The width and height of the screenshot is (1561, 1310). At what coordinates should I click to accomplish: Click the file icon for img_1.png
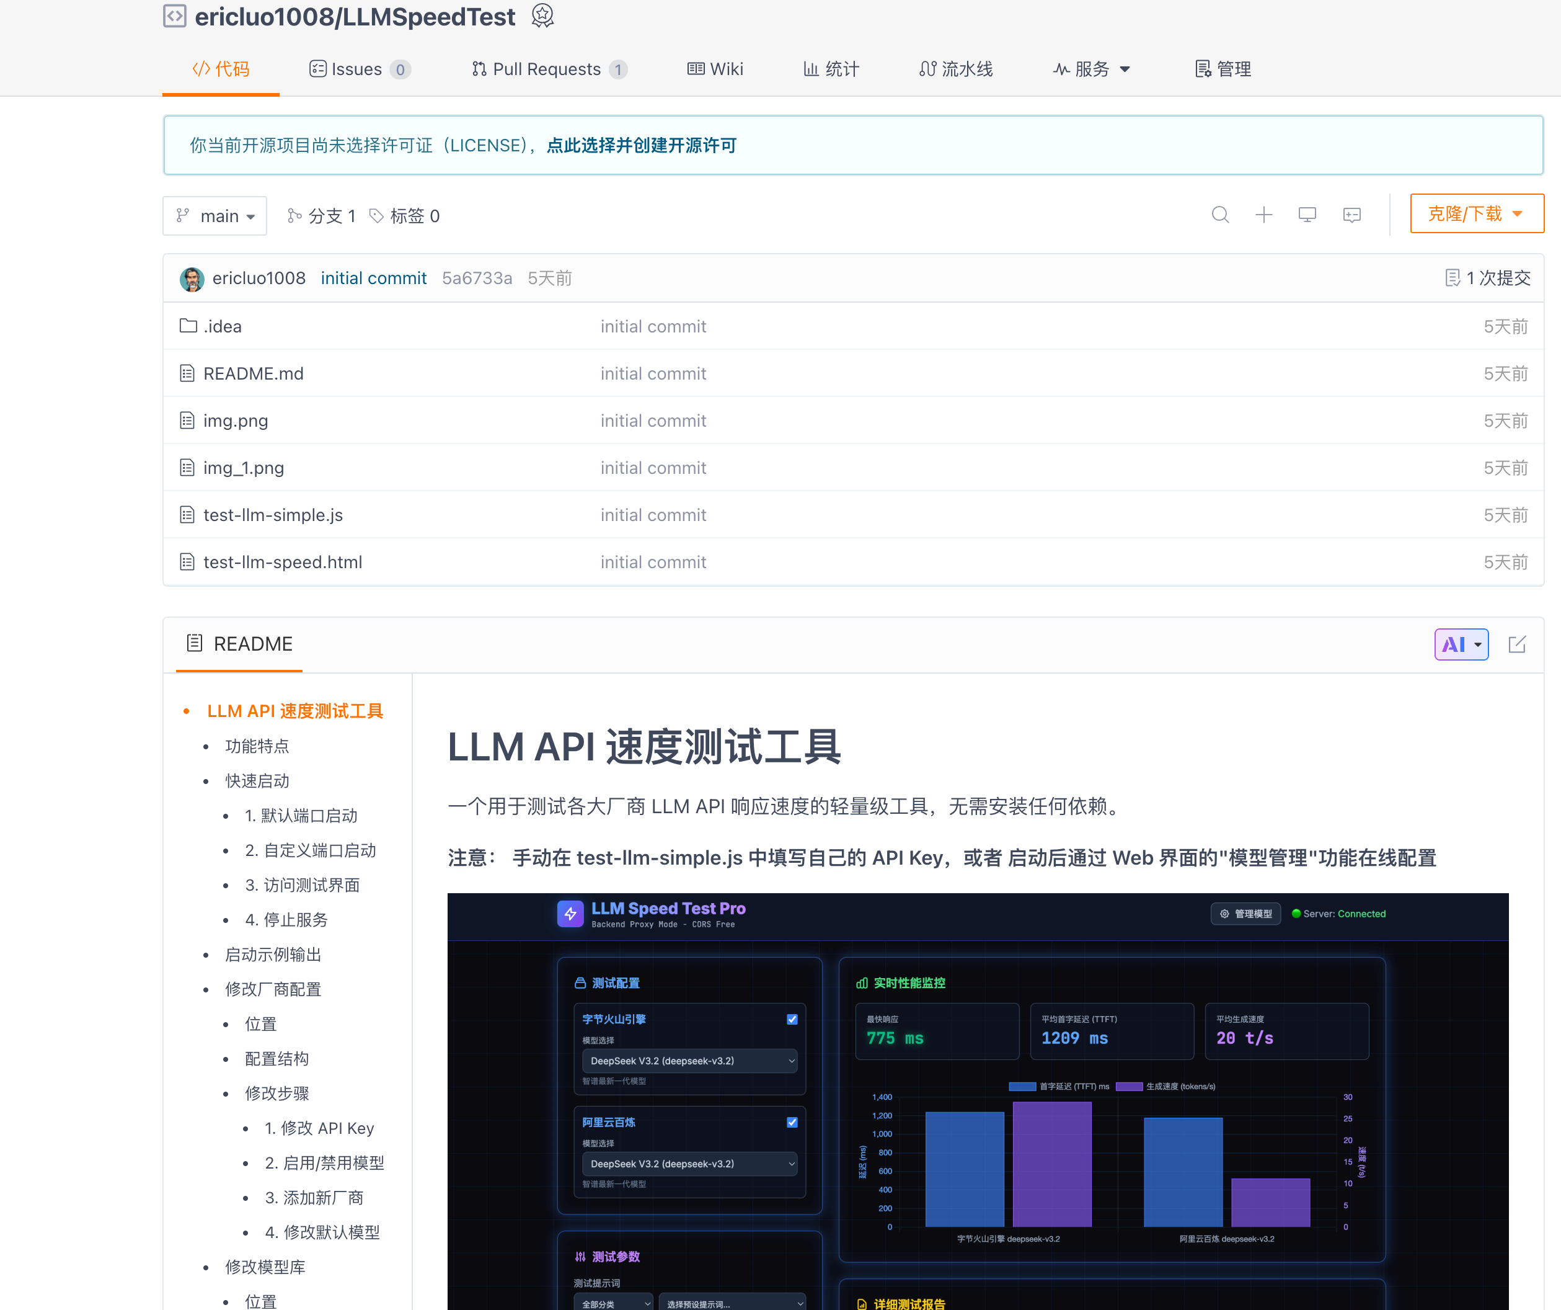pos(187,467)
